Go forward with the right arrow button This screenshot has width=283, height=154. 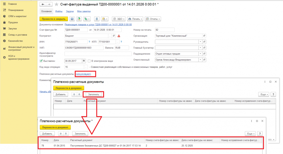click(x=49, y=4)
